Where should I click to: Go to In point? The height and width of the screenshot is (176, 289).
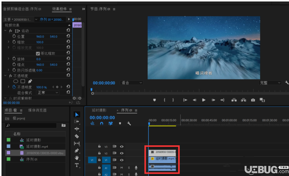coord(185,100)
